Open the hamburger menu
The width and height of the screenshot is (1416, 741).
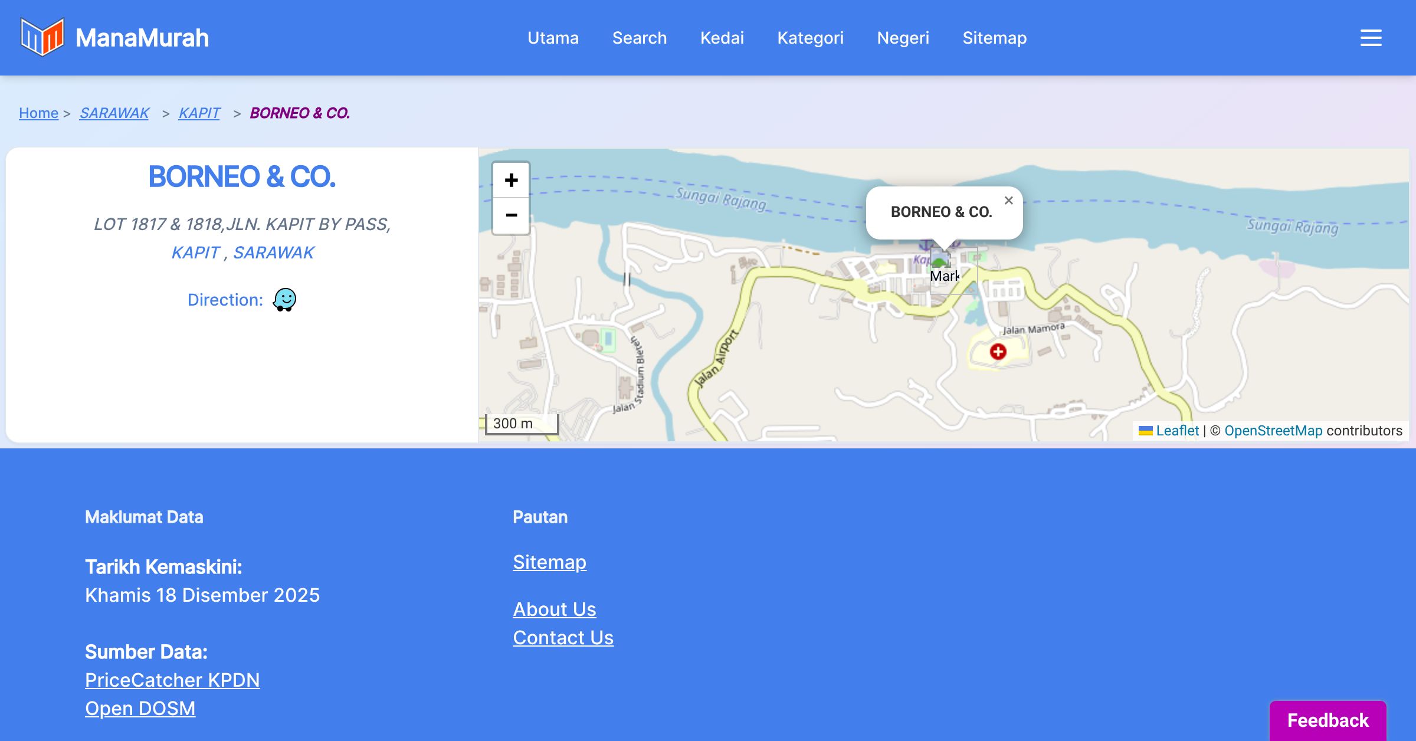point(1371,38)
